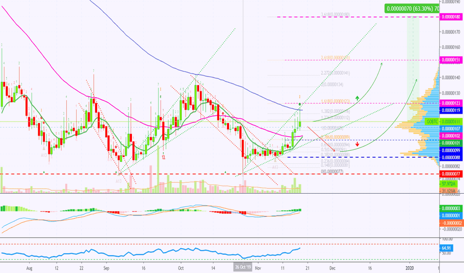
Task: Click the red down arrow marker
Action: (x=357, y=144)
